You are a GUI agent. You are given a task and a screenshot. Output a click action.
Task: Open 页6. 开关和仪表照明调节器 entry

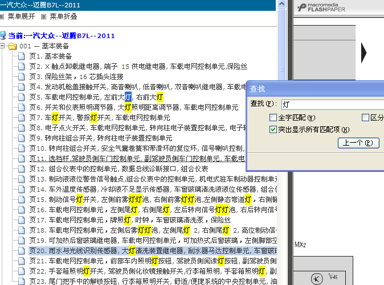tap(134, 108)
